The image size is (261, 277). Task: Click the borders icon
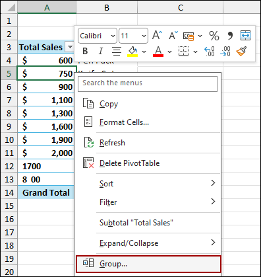tap(183, 52)
